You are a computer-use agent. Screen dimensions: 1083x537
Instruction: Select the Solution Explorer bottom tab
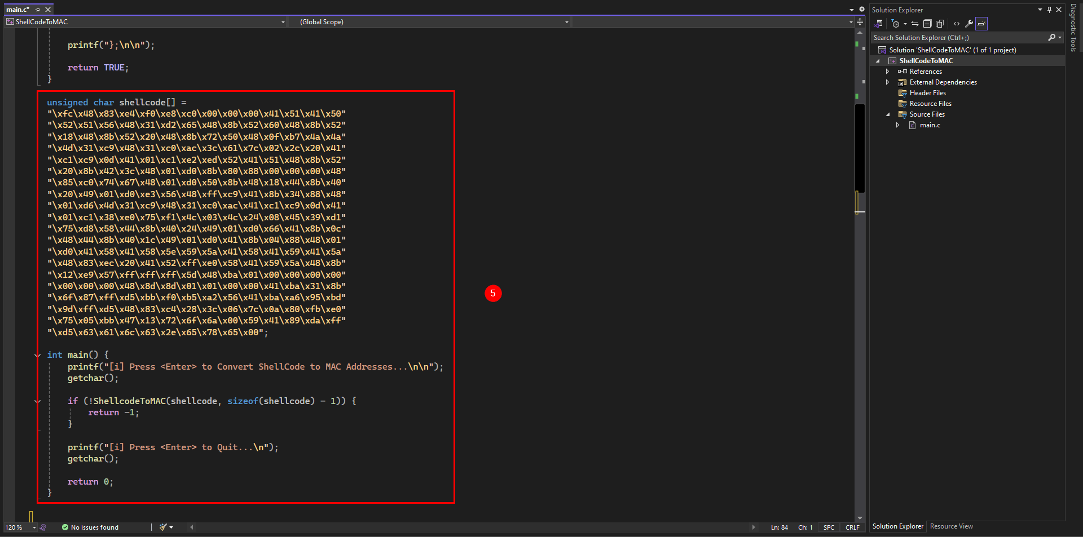[897, 526]
